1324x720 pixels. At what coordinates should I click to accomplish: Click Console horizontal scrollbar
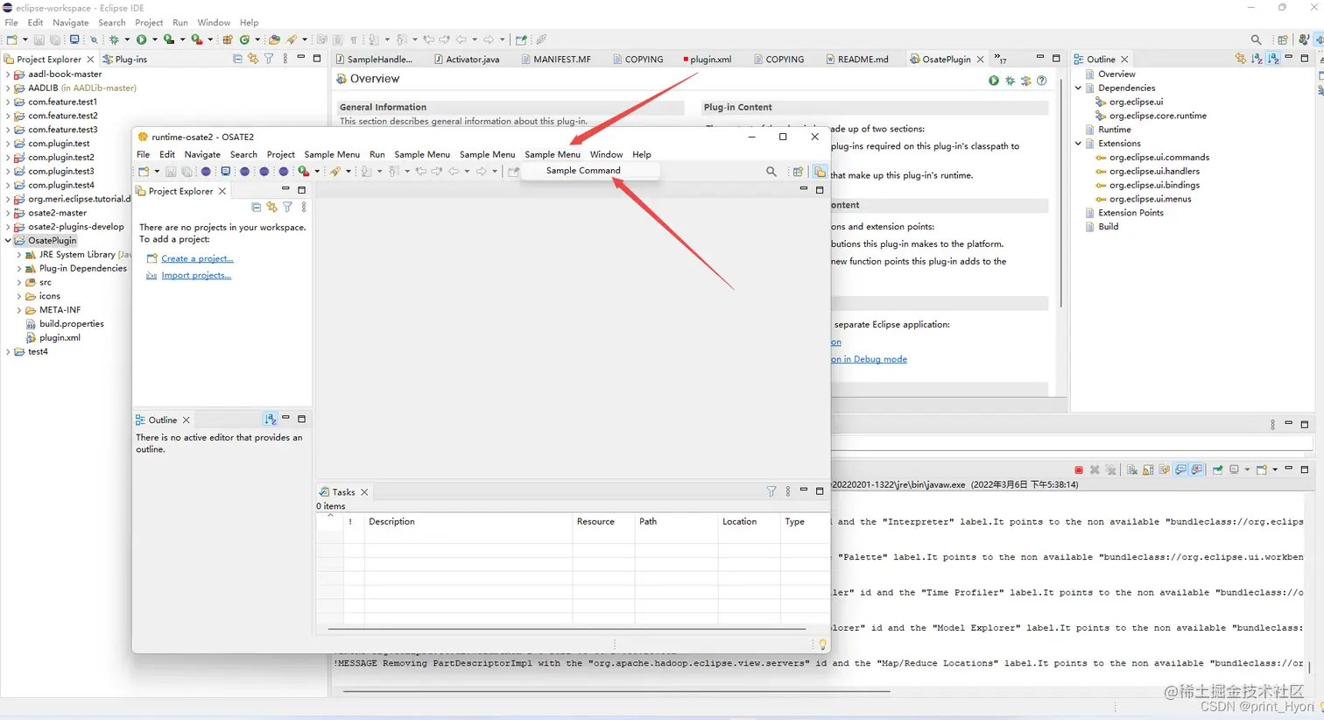coord(616,691)
